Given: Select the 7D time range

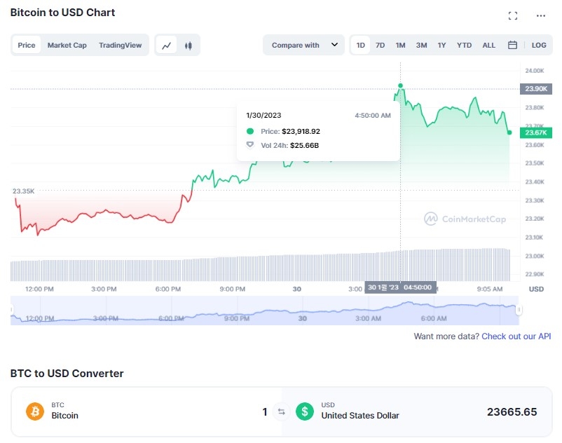Looking at the screenshot, I should pos(381,46).
